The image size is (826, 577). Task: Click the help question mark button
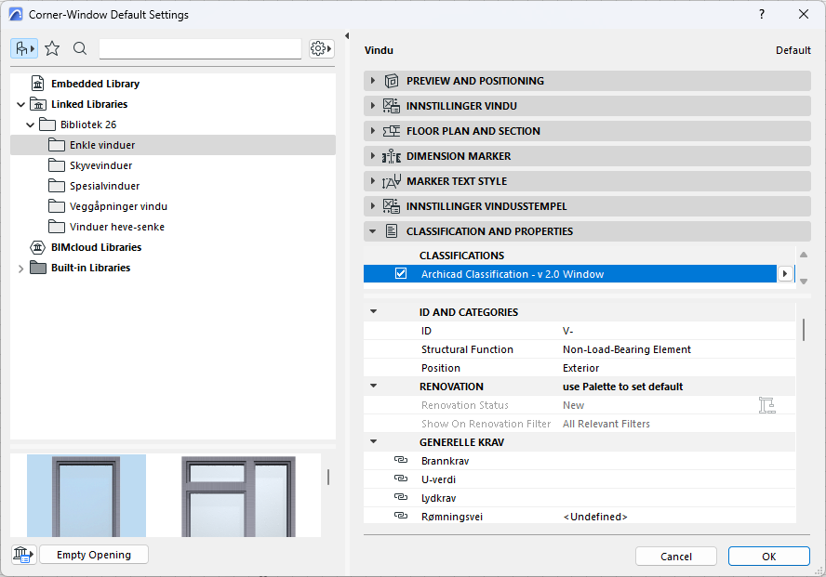coord(761,14)
